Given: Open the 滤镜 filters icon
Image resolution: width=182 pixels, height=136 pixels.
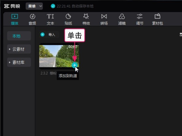Looking at the screenshot, I should point(122,16).
